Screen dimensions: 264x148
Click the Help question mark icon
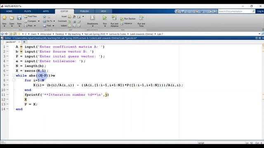[215, 11]
